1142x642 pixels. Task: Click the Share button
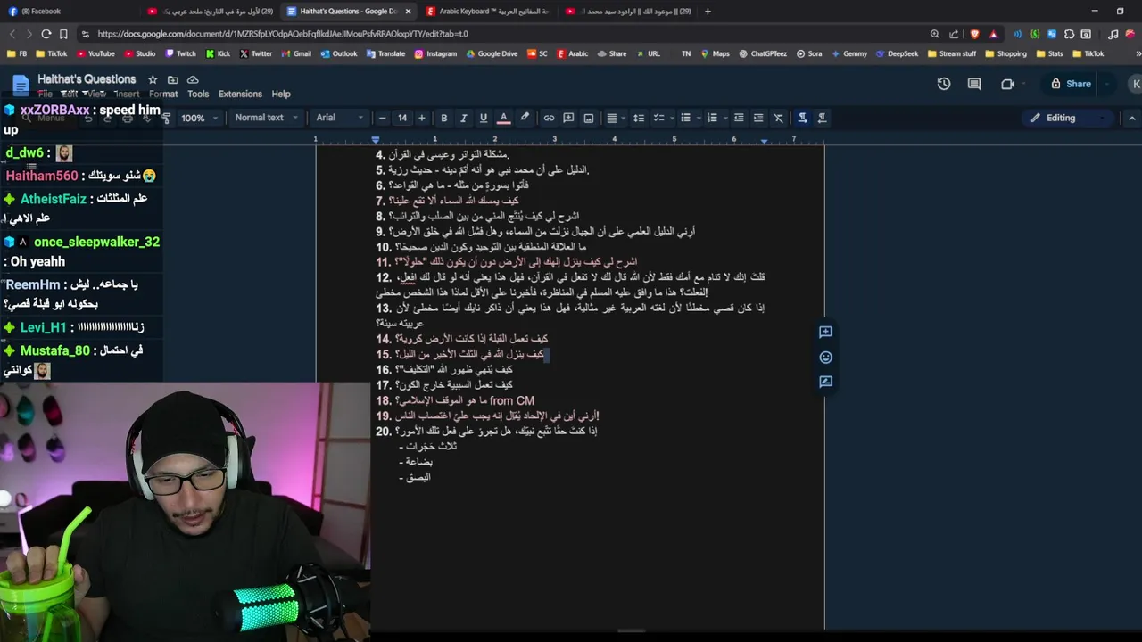point(1071,84)
